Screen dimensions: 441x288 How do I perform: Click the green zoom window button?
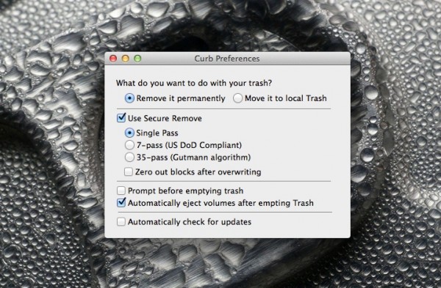[x=137, y=59]
